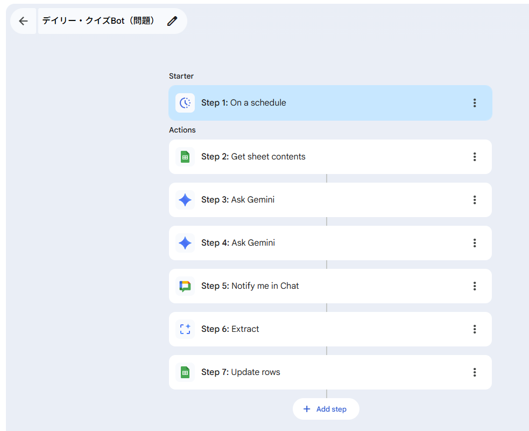Open more options for Step 7 Update rows
Screen dimensions: 529x431
point(475,372)
